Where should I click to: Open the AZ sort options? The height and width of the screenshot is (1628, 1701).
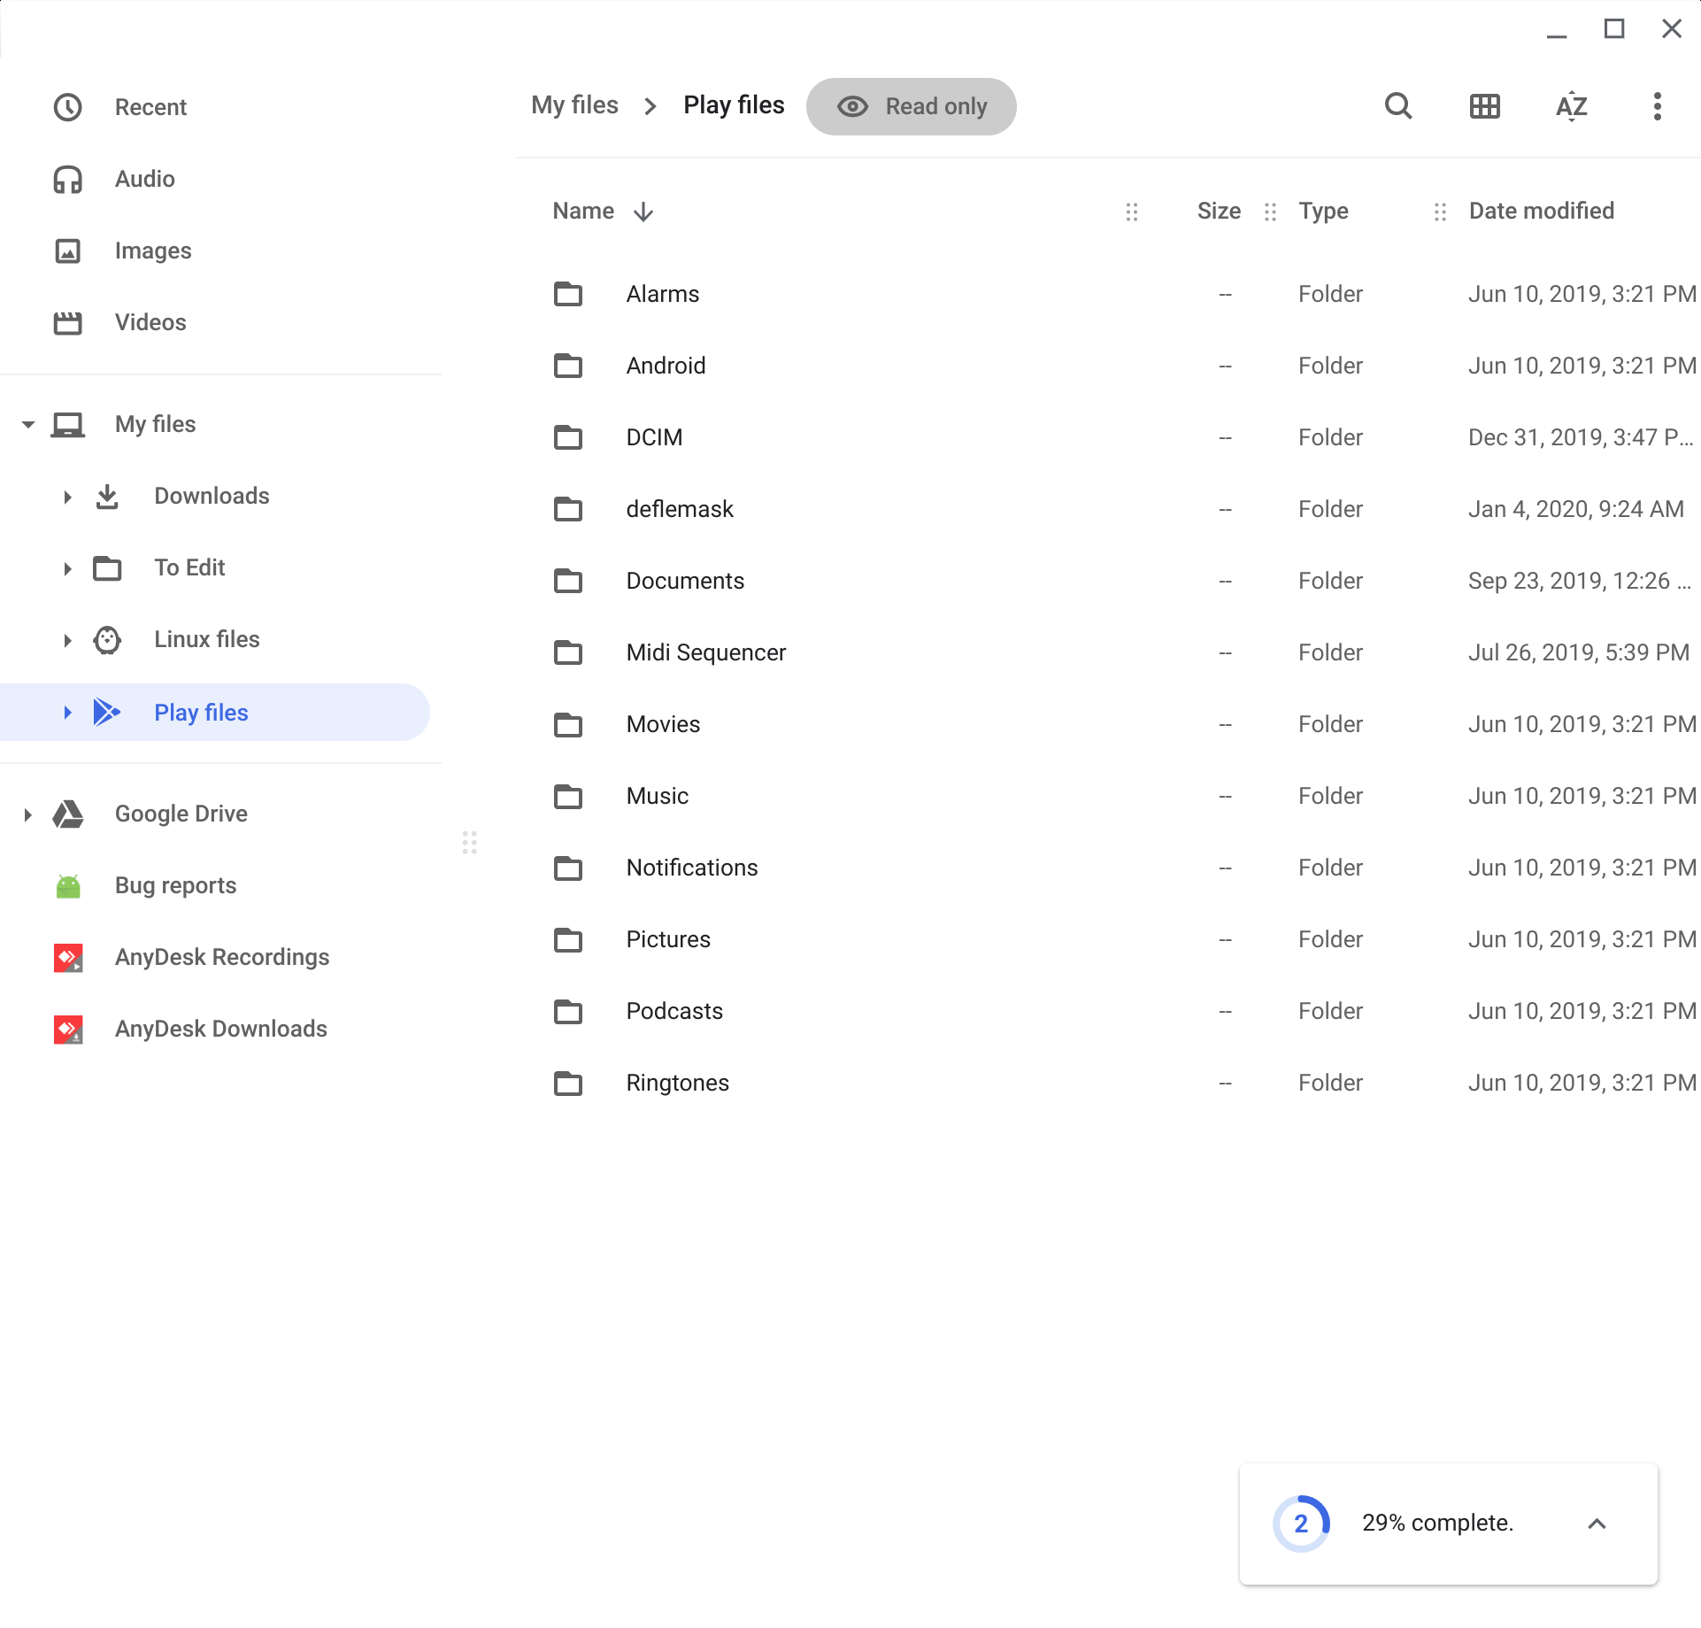1571,106
